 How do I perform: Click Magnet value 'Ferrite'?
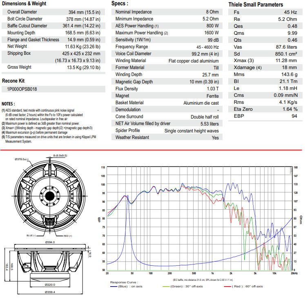pos(212,96)
